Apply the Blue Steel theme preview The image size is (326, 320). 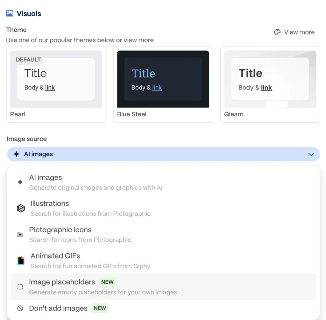[163, 79]
